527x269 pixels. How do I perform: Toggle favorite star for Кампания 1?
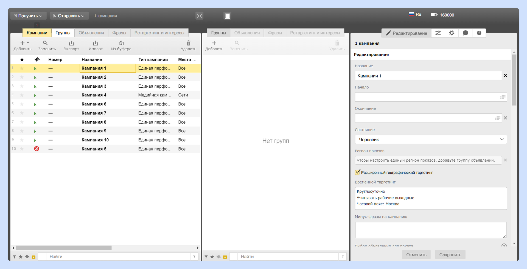pos(22,68)
